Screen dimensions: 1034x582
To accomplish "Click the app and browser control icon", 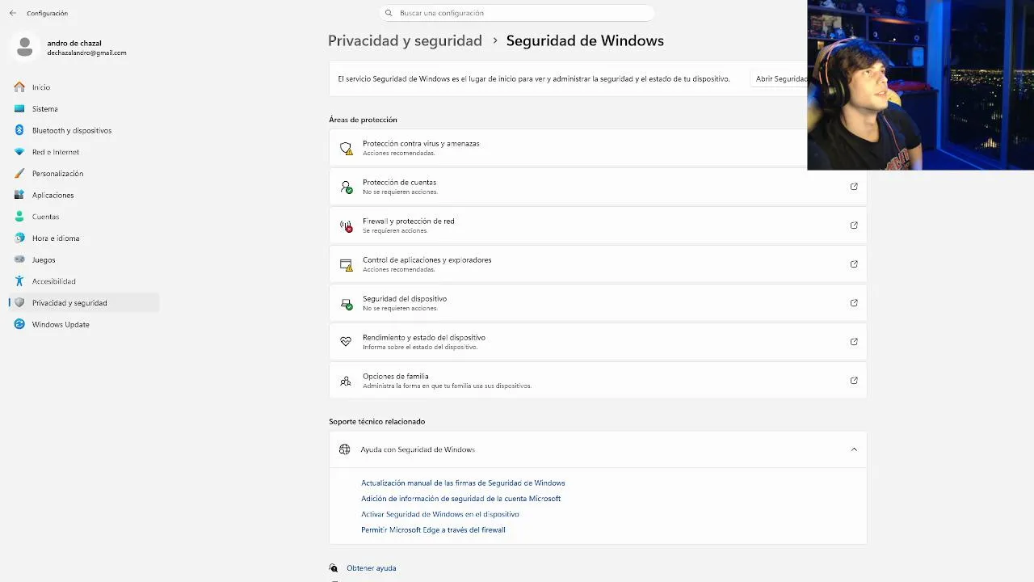I will [346, 264].
